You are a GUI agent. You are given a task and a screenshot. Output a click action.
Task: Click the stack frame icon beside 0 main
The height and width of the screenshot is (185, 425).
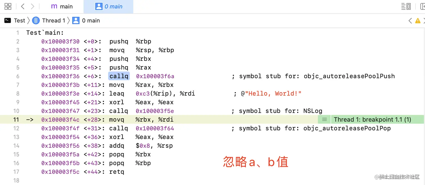pyautogui.click(x=76, y=20)
